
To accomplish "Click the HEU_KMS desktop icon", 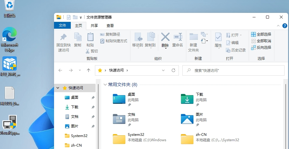I will (x=10, y=66).
